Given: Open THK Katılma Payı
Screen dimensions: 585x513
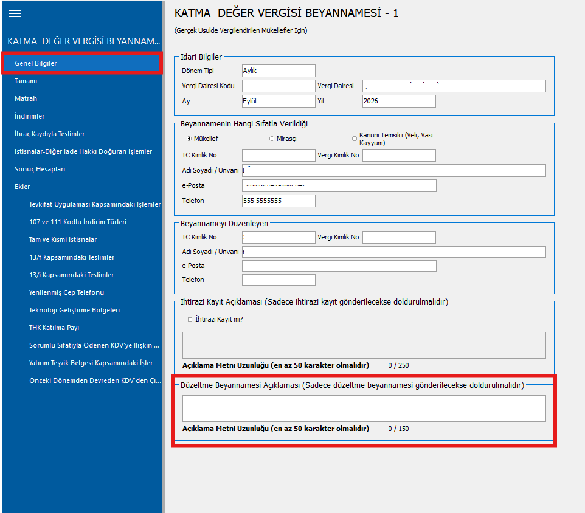Looking at the screenshot, I should (54, 328).
